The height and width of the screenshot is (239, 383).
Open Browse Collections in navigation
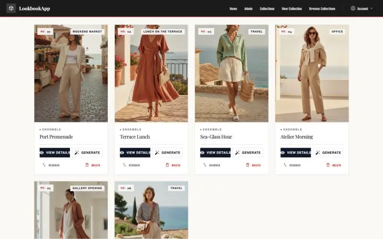pos(322,9)
